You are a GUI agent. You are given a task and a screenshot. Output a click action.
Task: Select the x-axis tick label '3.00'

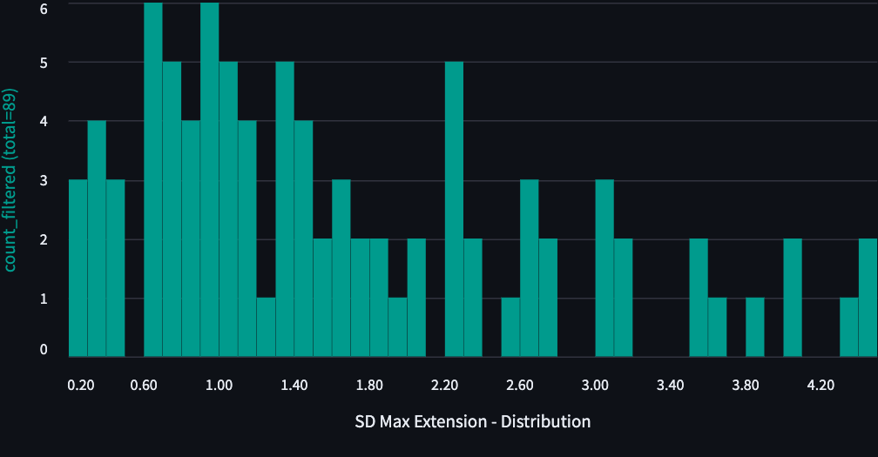[x=595, y=385]
